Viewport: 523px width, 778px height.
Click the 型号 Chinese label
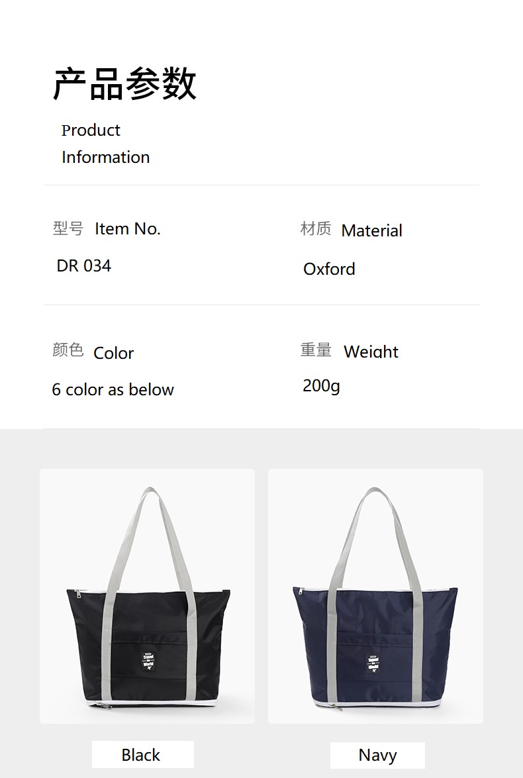point(68,228)
